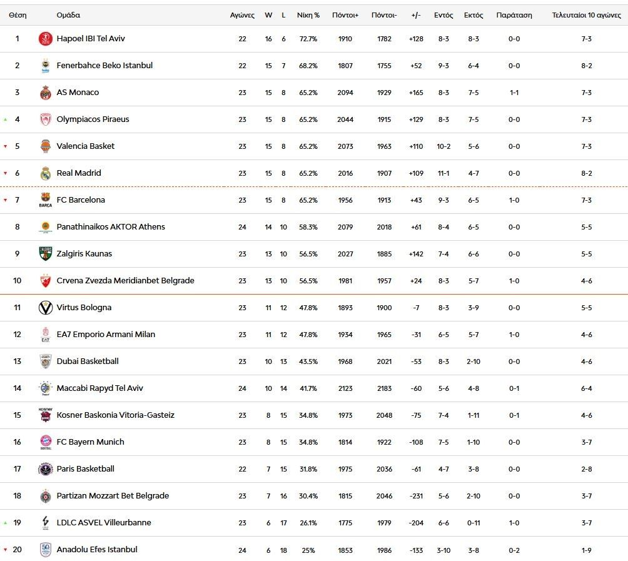Screen dimensions: 628x561
Task: Open the Anadolu Efes Istanbul team link
Action: [x=97, y=550]
